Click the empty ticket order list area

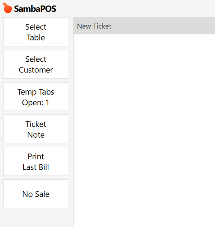[x=144, y=130]
